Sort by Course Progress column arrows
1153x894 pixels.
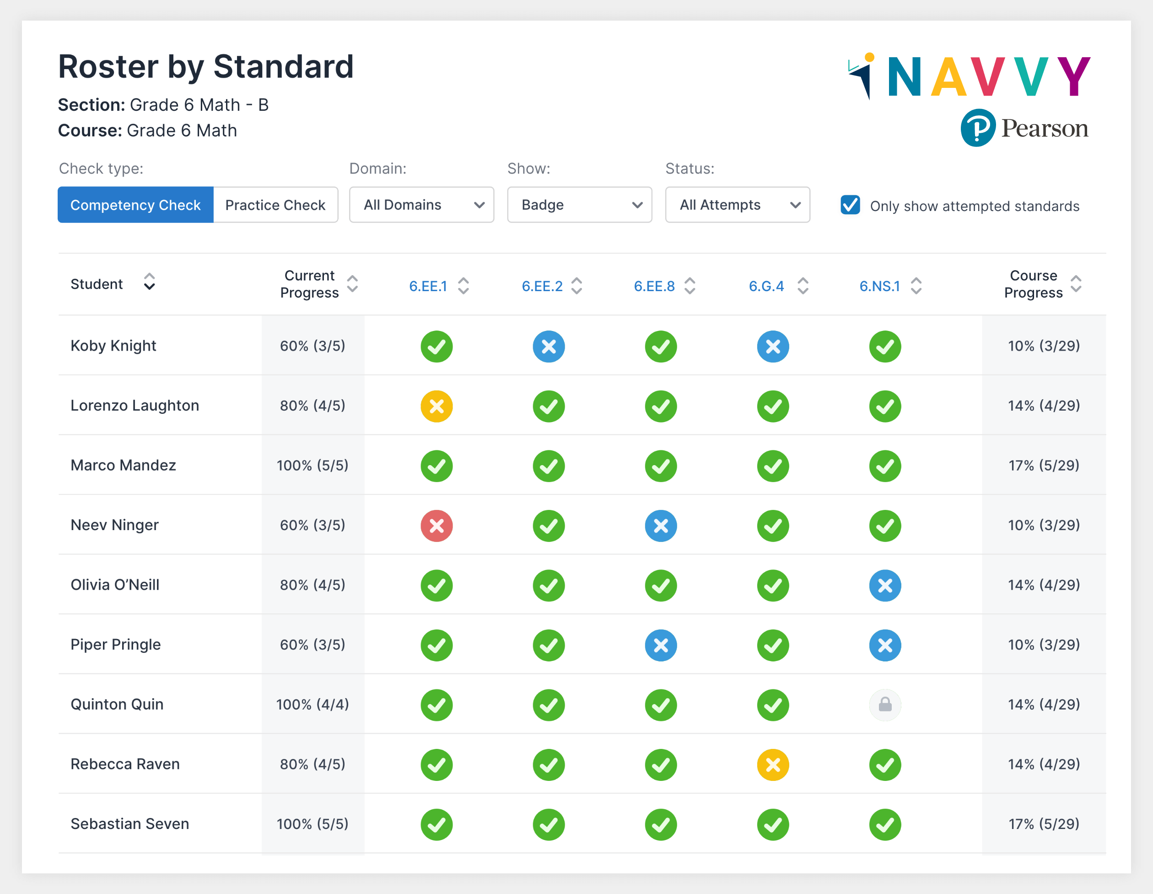pos(1075,284)
